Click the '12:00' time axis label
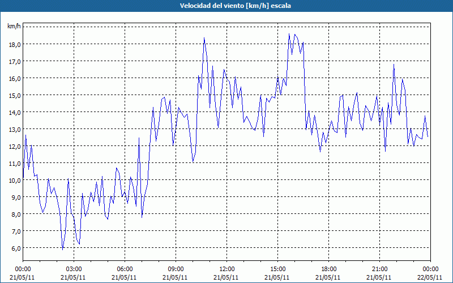 (x=227, y=269)
